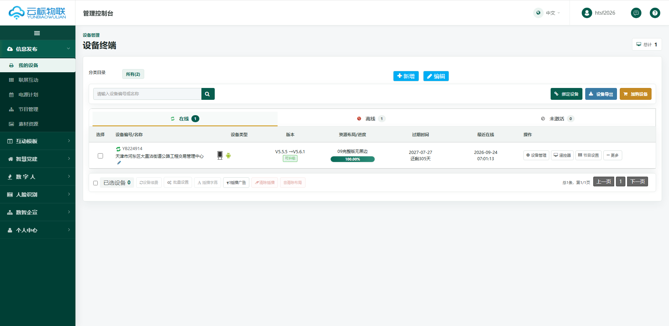
Task: Click the search magnifier button
Action: click(208, 94)
